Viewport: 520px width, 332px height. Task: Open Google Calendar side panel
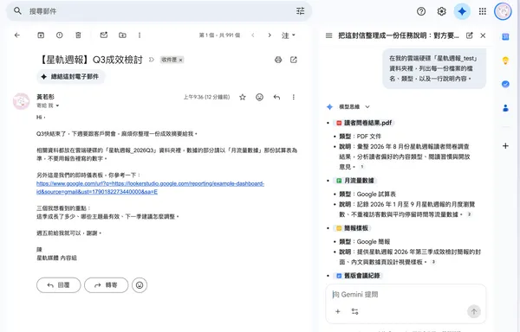(x=505, y=36)
